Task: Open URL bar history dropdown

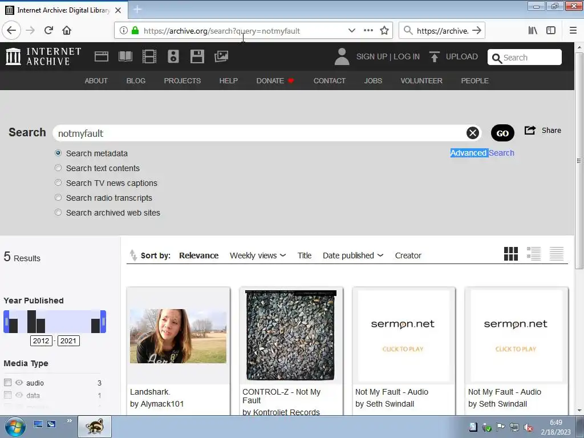Action: [x=351, y=31]
